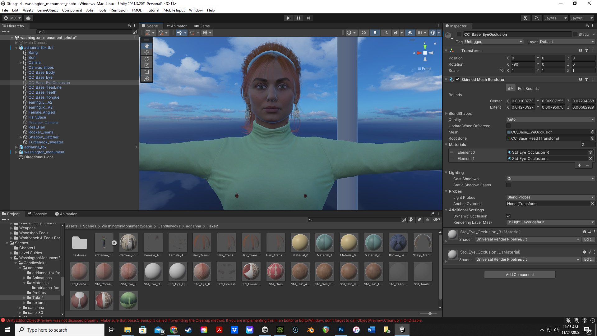Open the GameObject menu
Image resolution: width=597 pixels, height=336 pixels.
coord(47,10)
